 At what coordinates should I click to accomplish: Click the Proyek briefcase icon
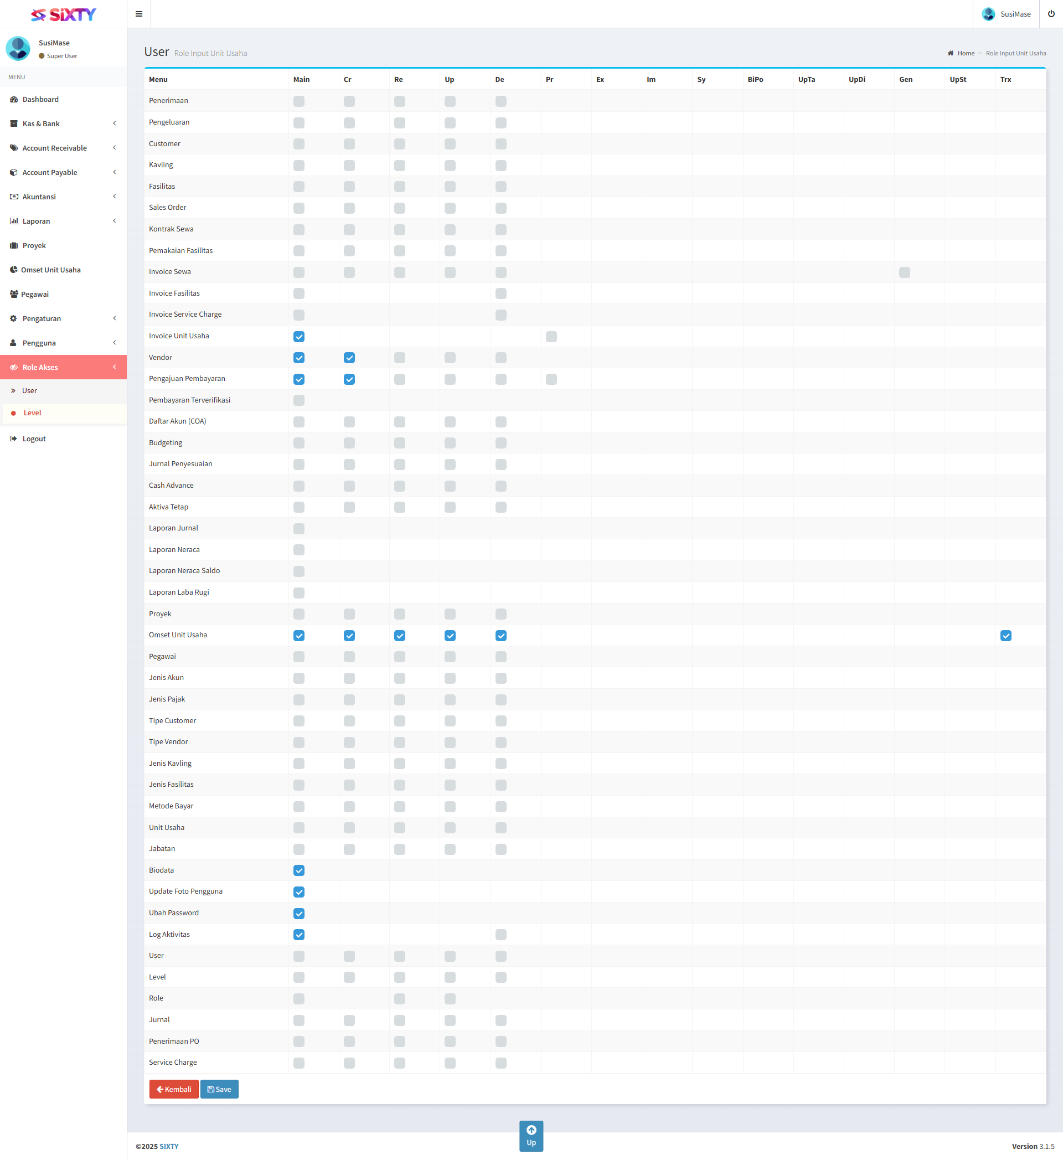click(14, 246)
